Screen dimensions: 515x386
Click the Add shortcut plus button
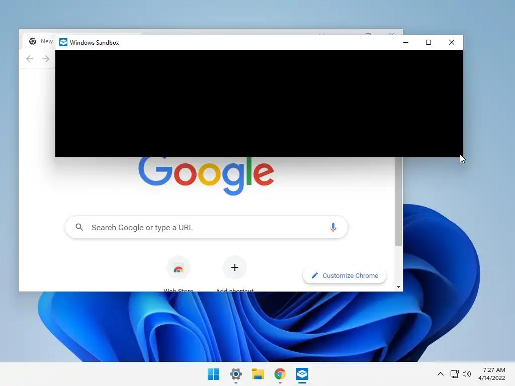click(x=234, y=267)
